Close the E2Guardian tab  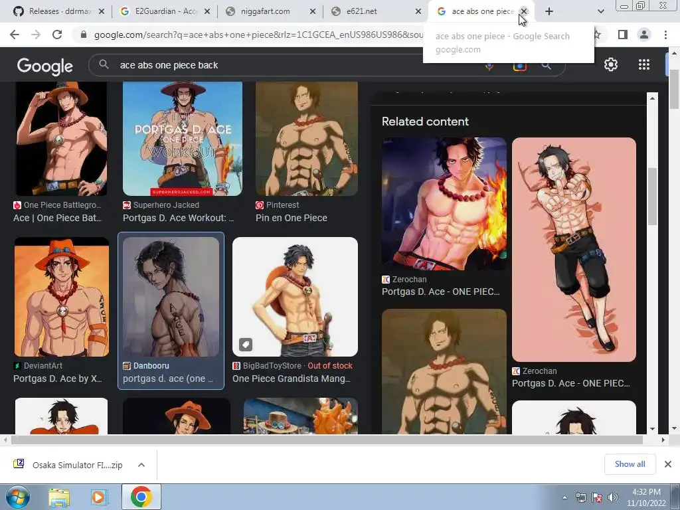(x=207, y=11)
